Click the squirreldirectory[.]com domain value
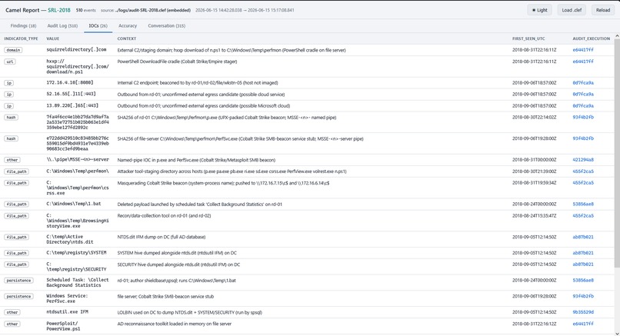 tap(76, 50)
